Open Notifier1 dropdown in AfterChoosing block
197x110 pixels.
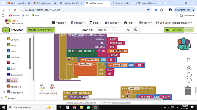134,88
